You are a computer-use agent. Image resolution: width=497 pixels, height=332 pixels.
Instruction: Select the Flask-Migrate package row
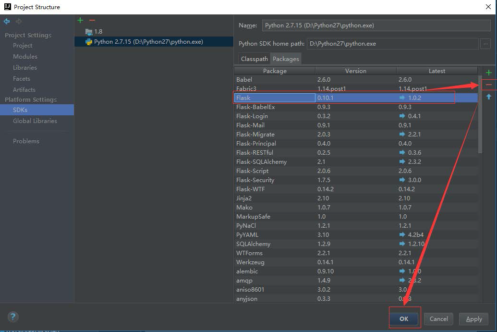[x=356, y=135]
